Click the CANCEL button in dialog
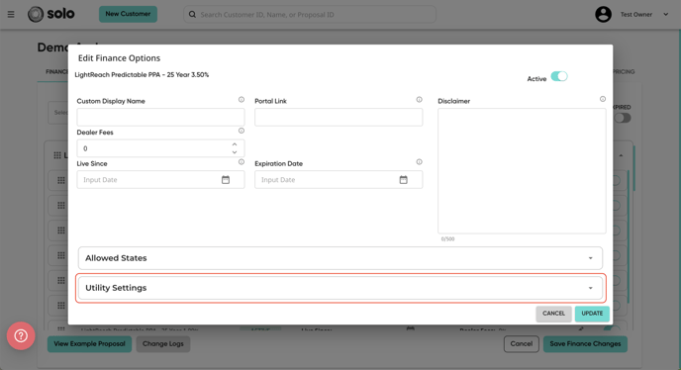This screenshot has height=370, width=681. pos(553,314)
